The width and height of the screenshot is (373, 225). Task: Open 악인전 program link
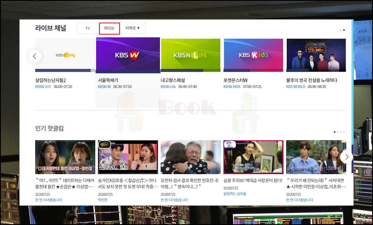(x=102, y=200)
